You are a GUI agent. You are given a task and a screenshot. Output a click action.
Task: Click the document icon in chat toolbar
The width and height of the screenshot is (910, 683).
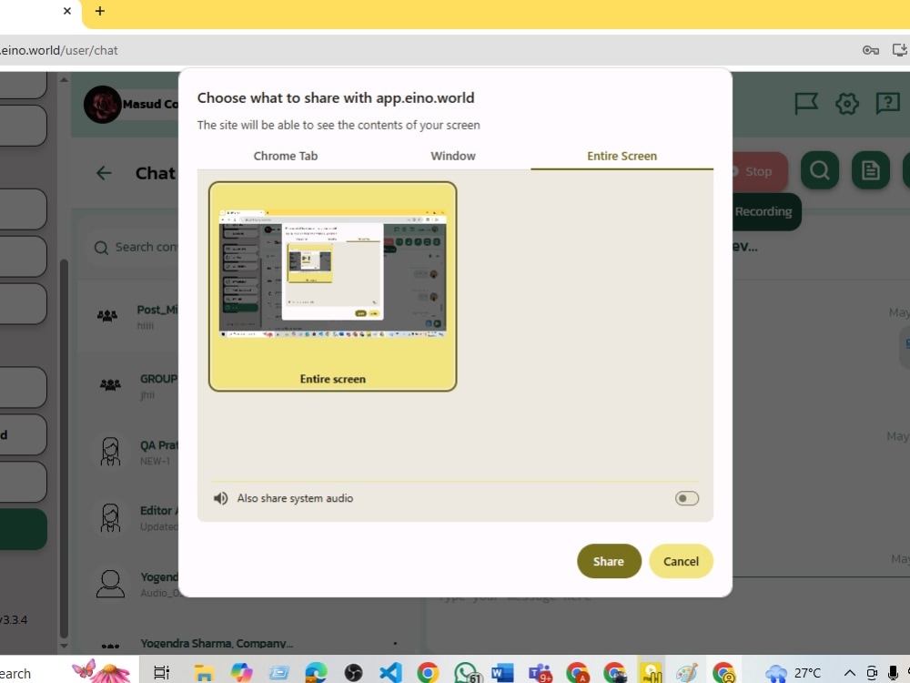click(x=871, y=170)
